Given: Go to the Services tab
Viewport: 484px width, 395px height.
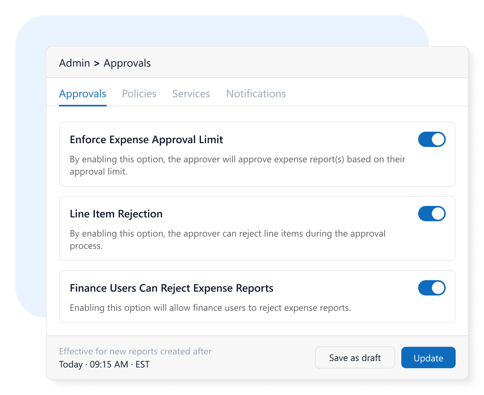Looking at the screenshot, I should 191,94.
